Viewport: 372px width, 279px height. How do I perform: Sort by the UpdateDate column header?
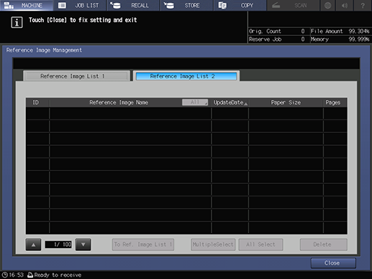tap(230, 103)
